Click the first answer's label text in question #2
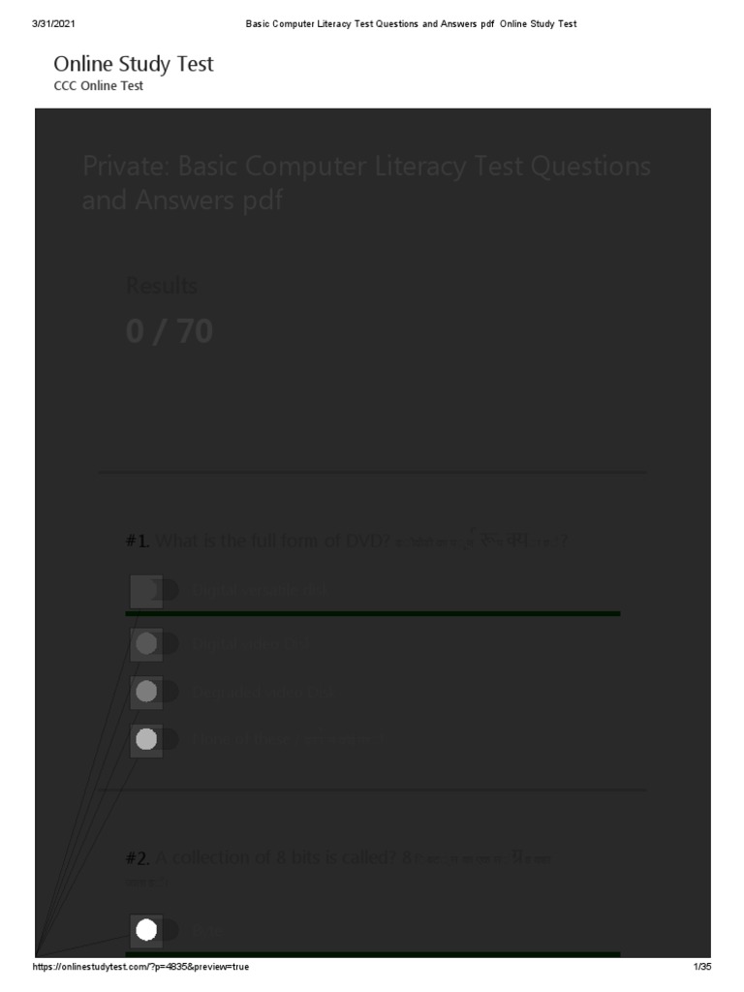This screenshot has width=744, height=992. pyautogui.click(x=208, y=931)
